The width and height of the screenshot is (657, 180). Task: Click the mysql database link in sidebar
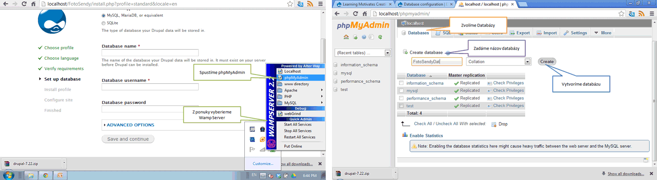click(x=346, y=73)
